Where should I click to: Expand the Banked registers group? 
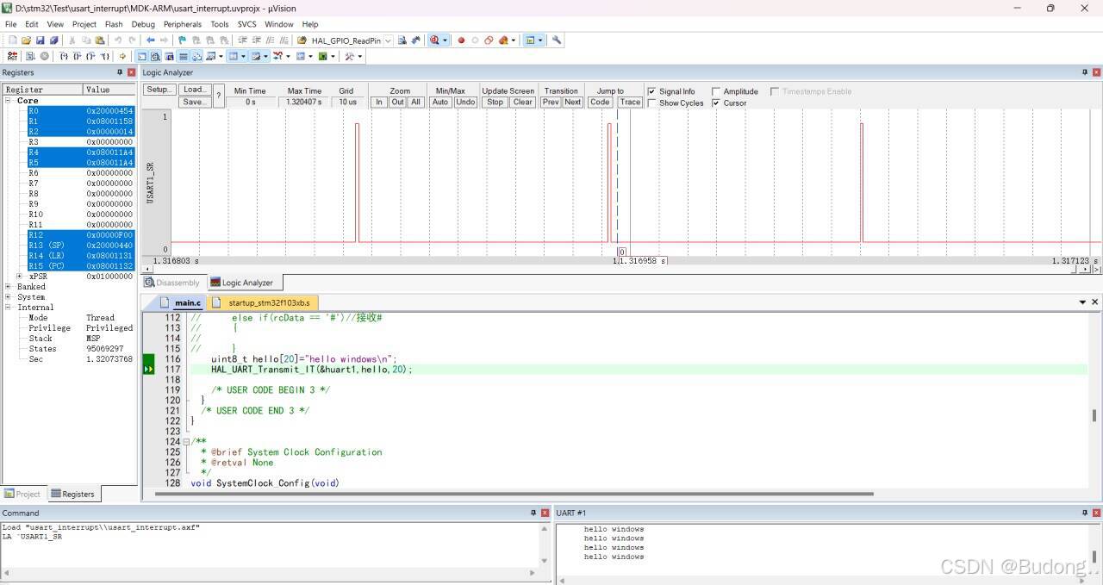7,286
